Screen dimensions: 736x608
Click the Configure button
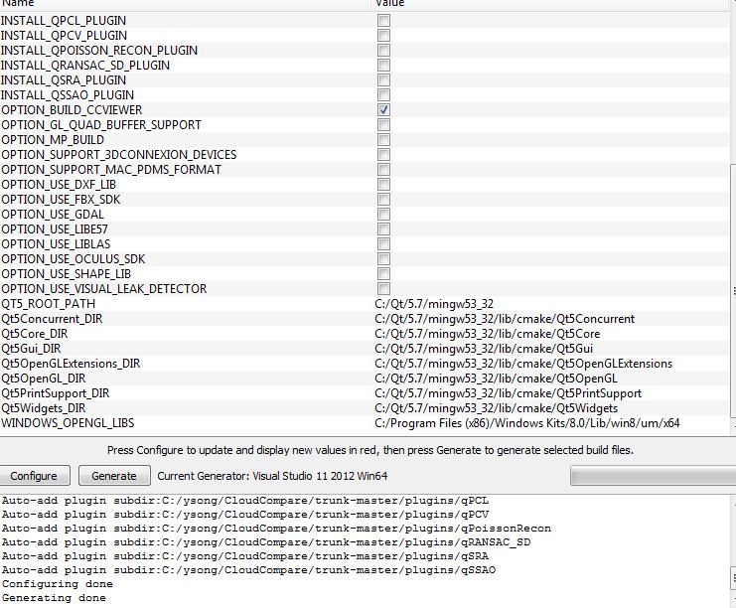34,476
